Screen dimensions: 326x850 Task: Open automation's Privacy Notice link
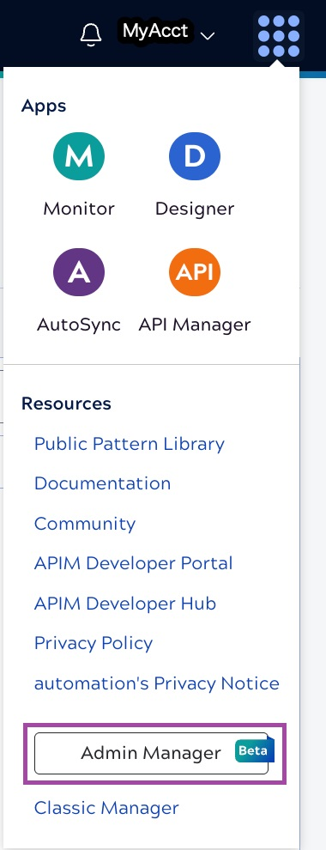pyautogui.click(x=156, y=683)
